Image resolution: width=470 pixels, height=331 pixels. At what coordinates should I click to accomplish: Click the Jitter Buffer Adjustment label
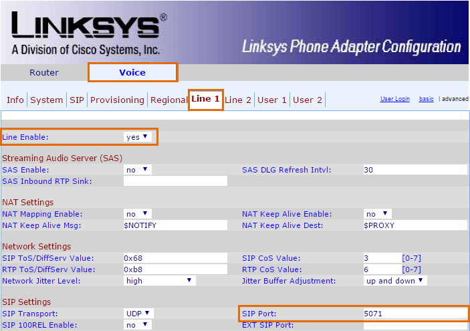289,281
